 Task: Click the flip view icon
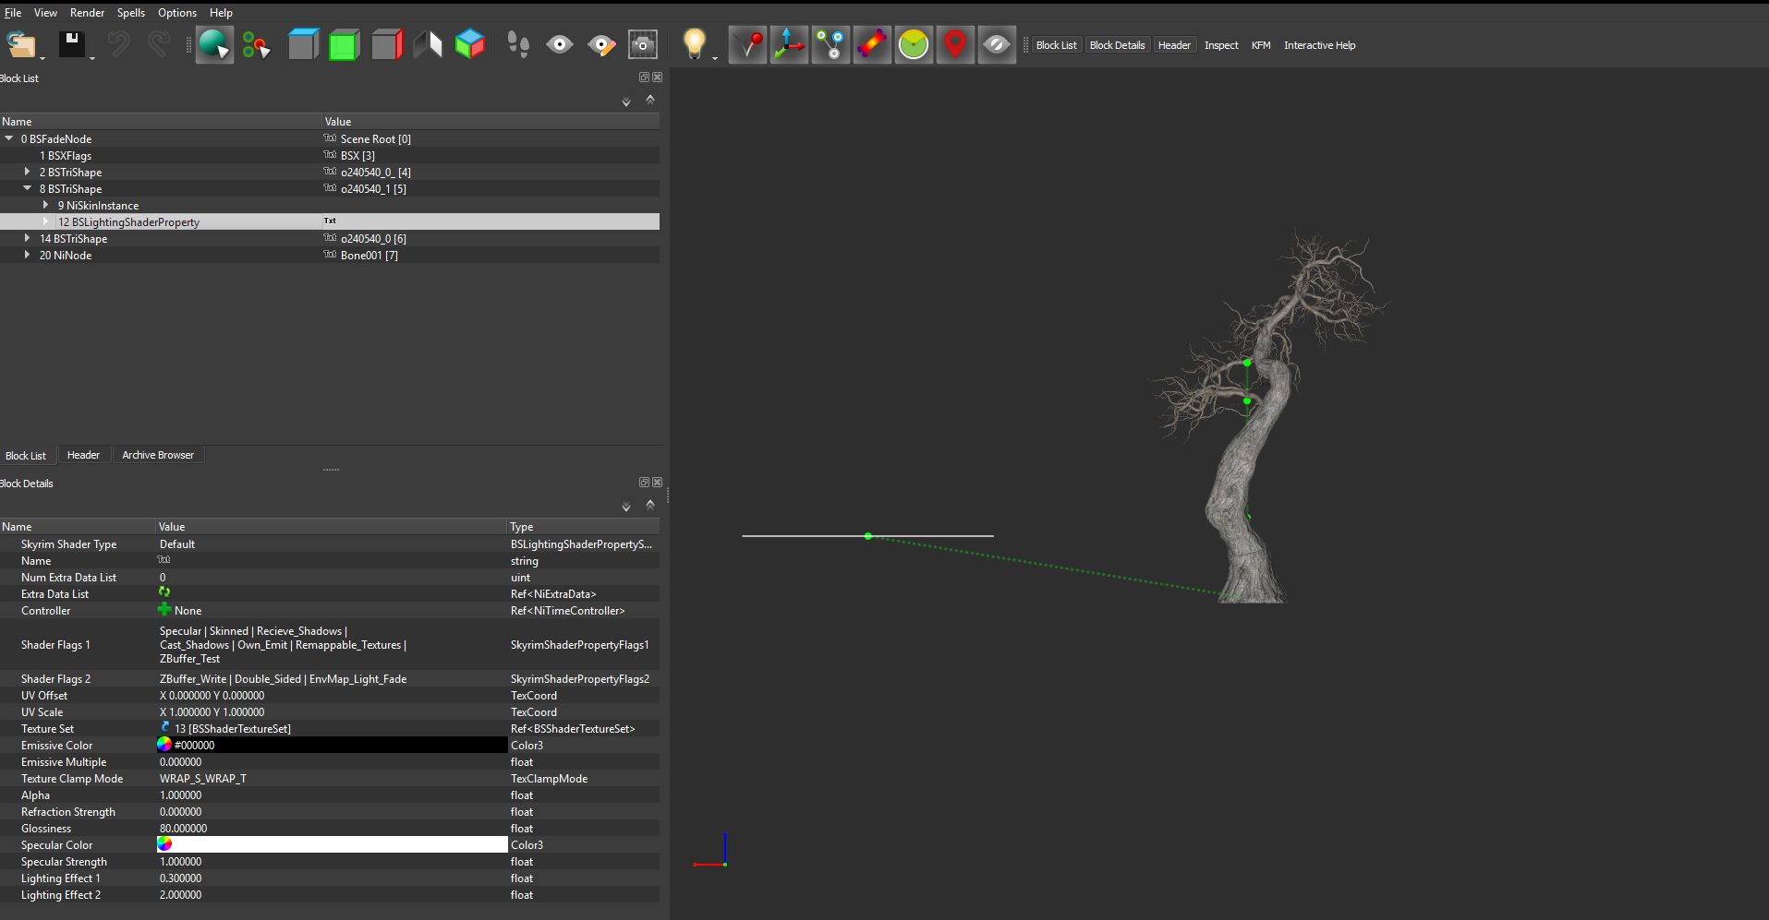point(428,44)
